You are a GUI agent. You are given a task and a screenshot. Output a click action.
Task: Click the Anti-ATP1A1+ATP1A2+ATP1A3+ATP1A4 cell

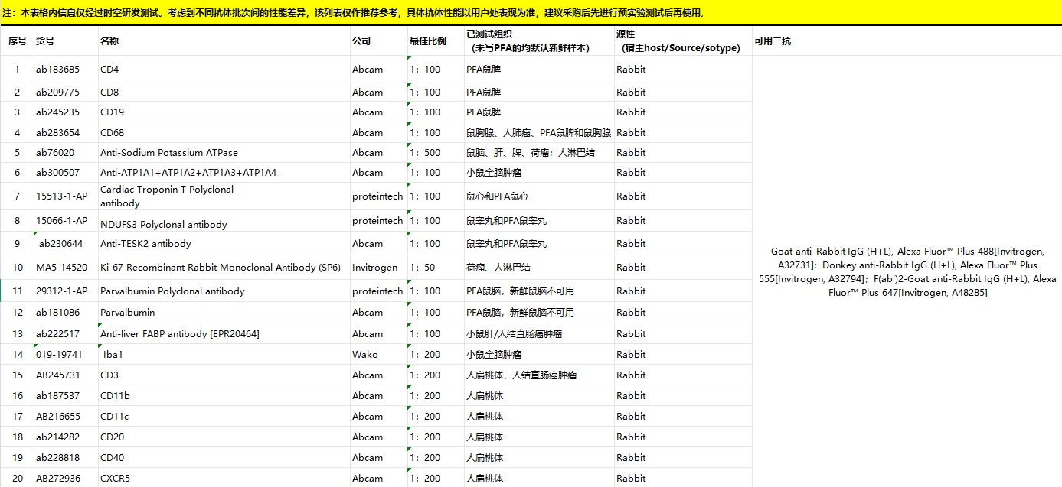pos(224,172)
